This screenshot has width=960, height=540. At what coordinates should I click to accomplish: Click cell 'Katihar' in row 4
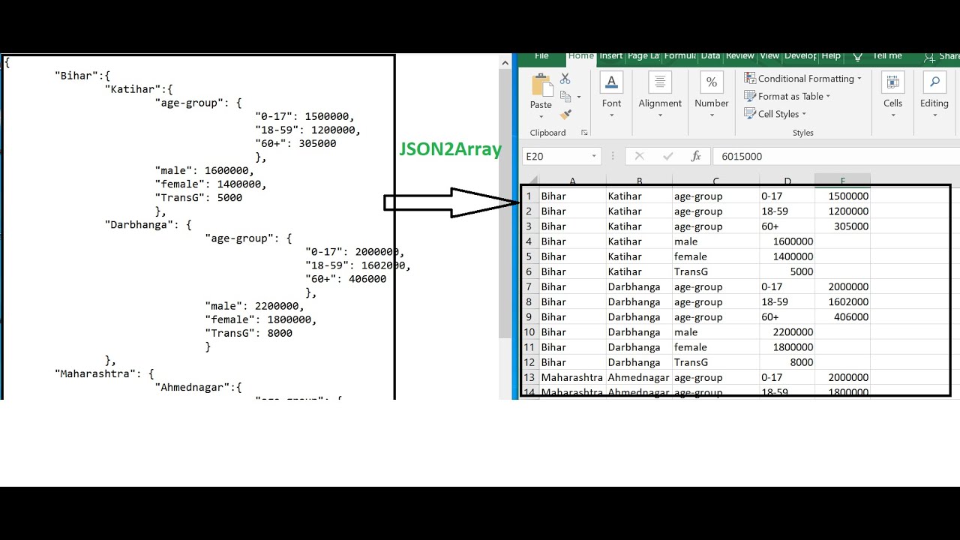[639, 241]
